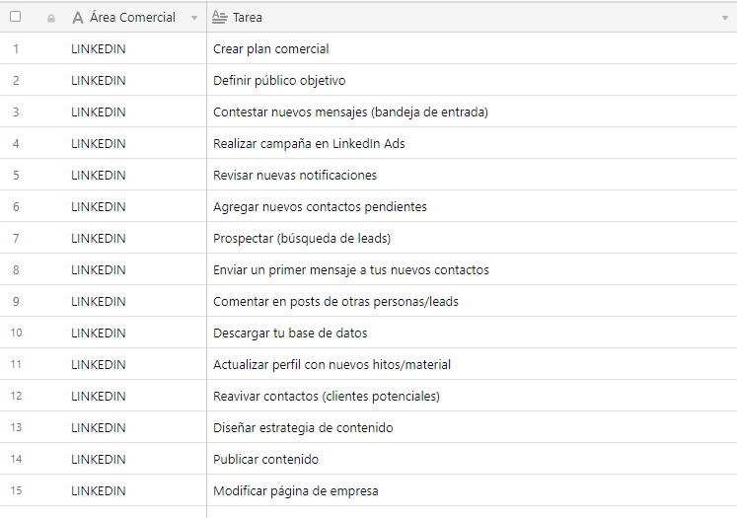737x518 pixels.
Task: Select 'Contestar nuevos mensajes (bandeja de entrada)'
Action: click(472, 111)
